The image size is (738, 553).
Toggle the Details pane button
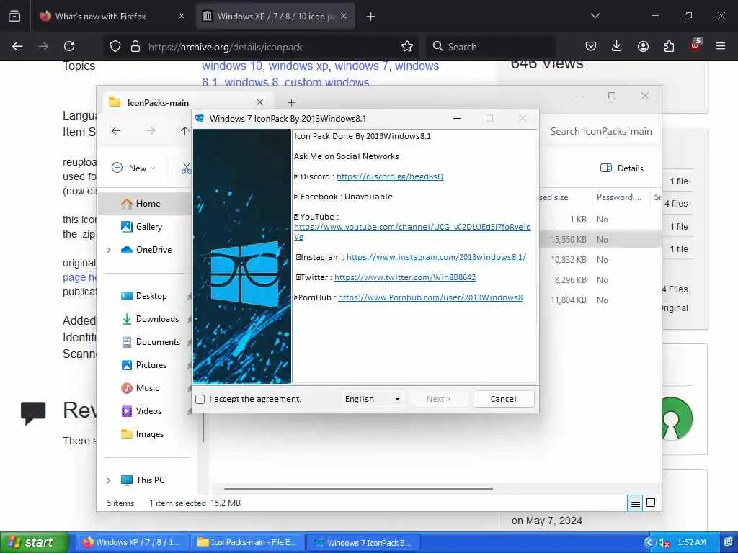pyautogui.click(x=622, y=168)
